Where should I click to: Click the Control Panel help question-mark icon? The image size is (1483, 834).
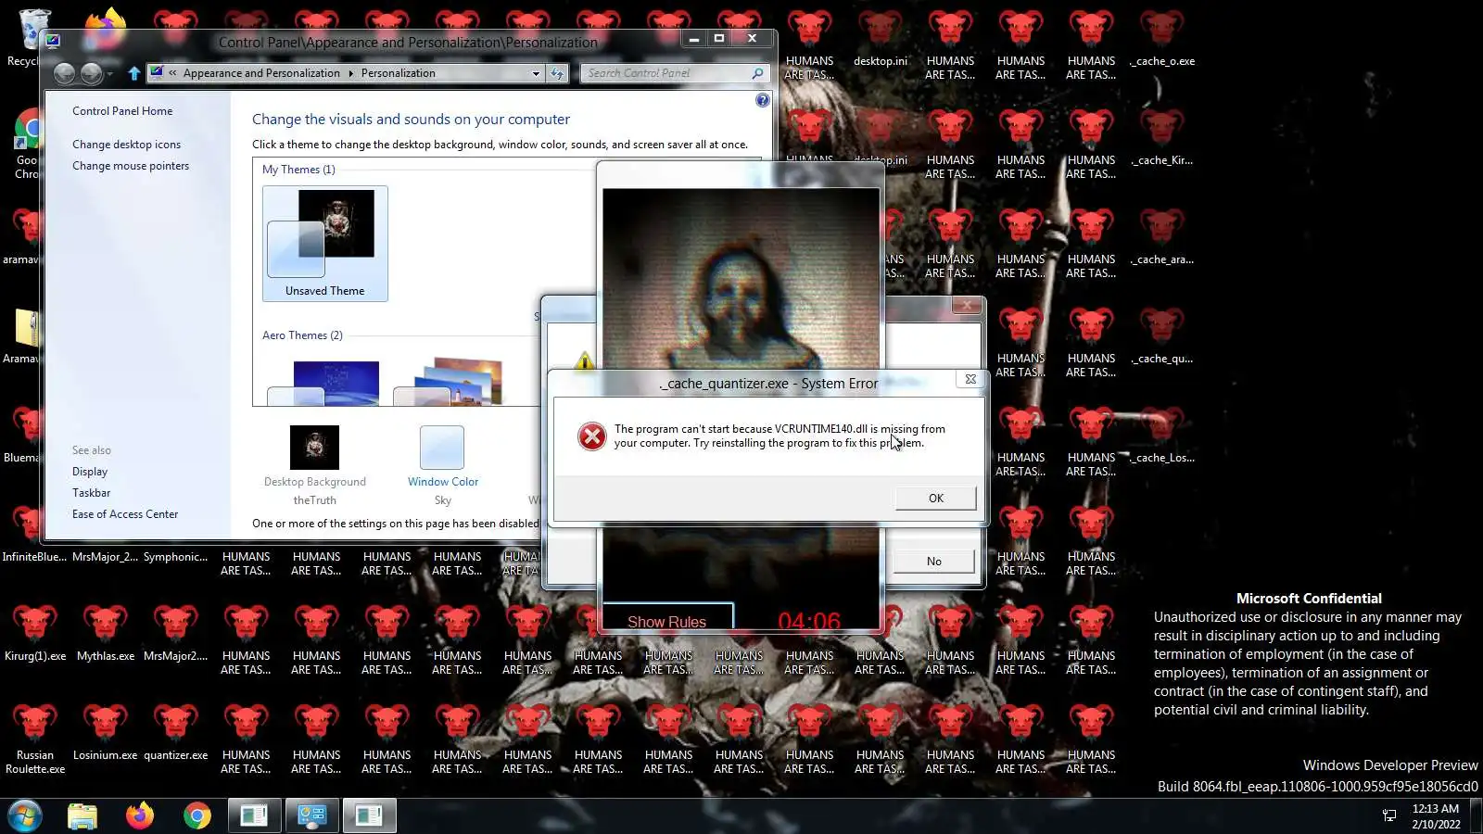tap(762, 100)
